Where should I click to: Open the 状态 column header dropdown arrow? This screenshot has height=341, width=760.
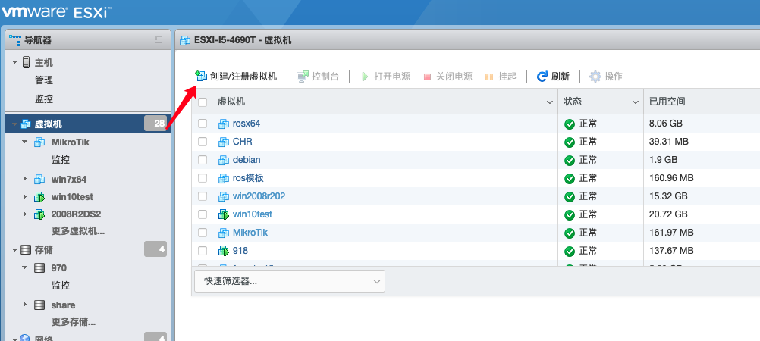pyautogui.click(x=636, y=102)
